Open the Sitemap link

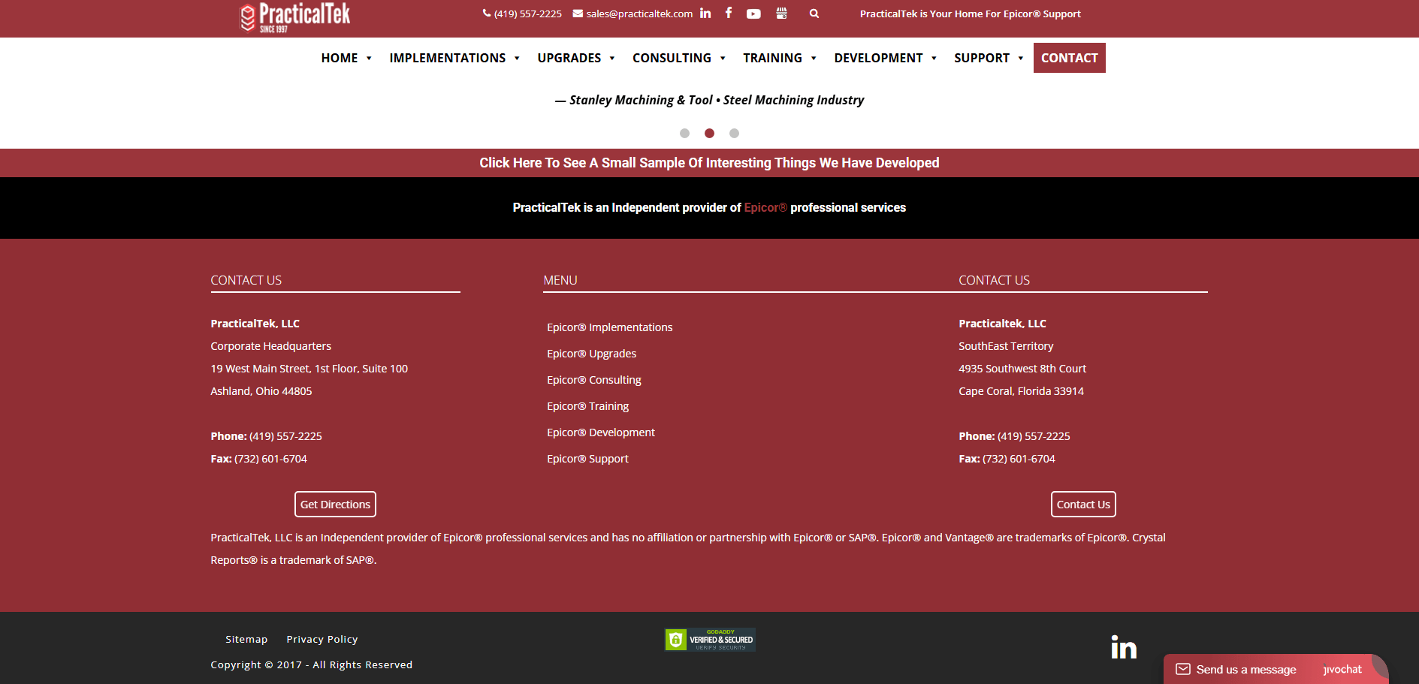point(246,639)
